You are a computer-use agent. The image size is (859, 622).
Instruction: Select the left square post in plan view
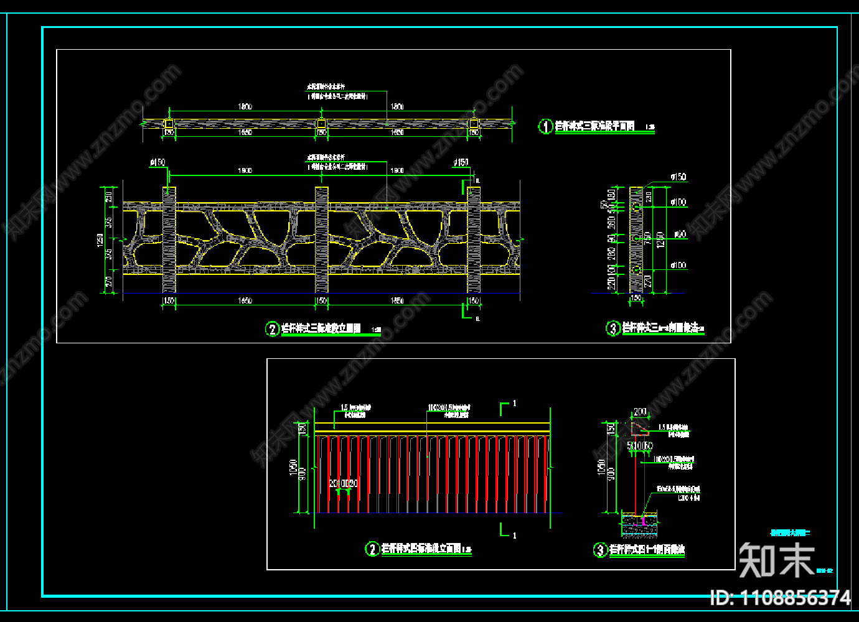coord(169,123)
